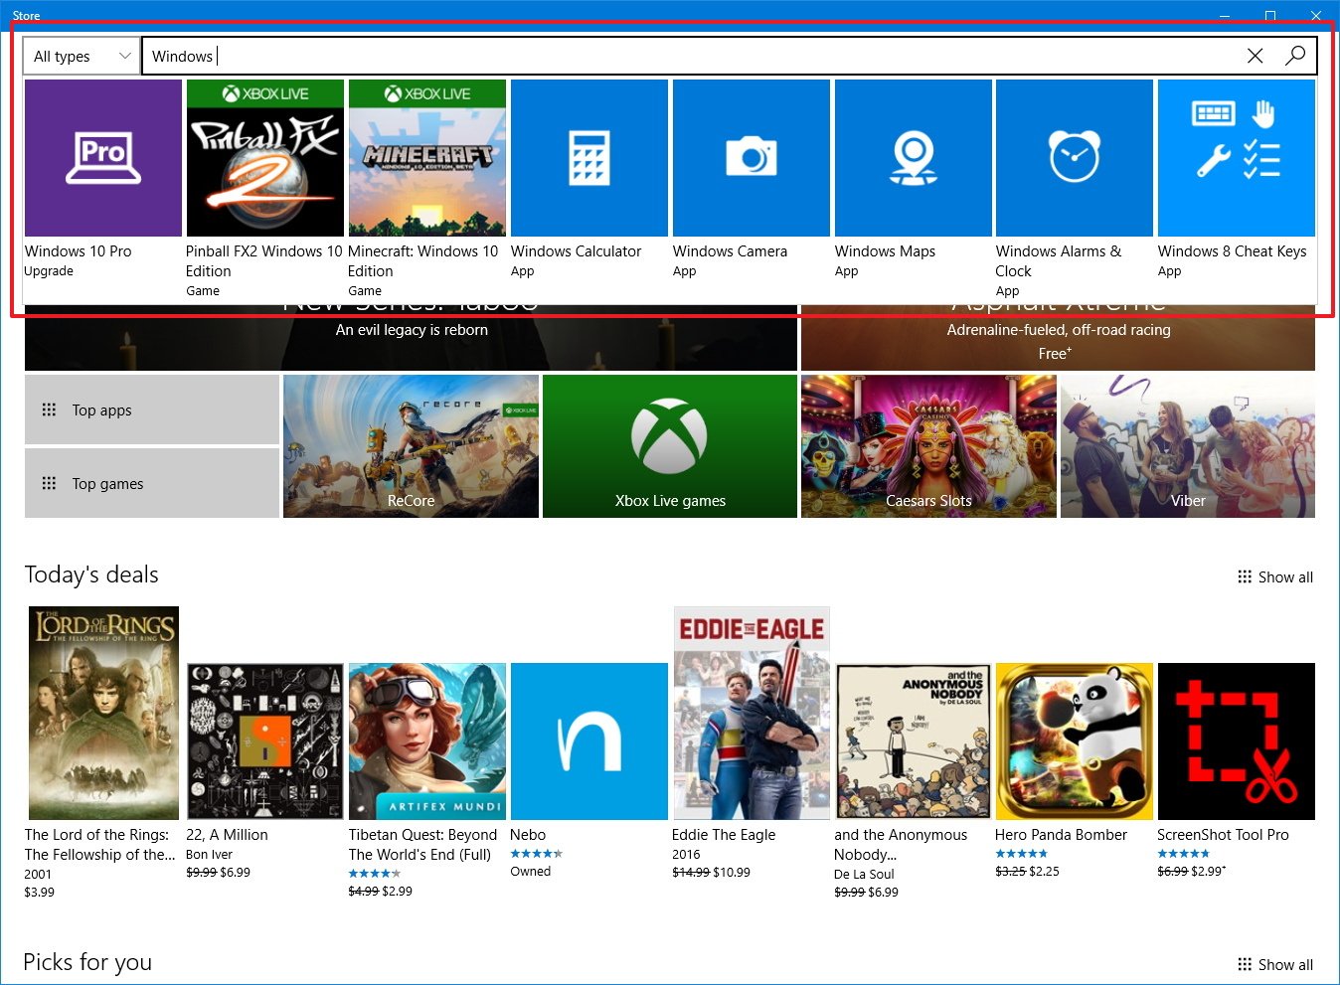
Task: Click the Top apps button
Action: point(152,410)
